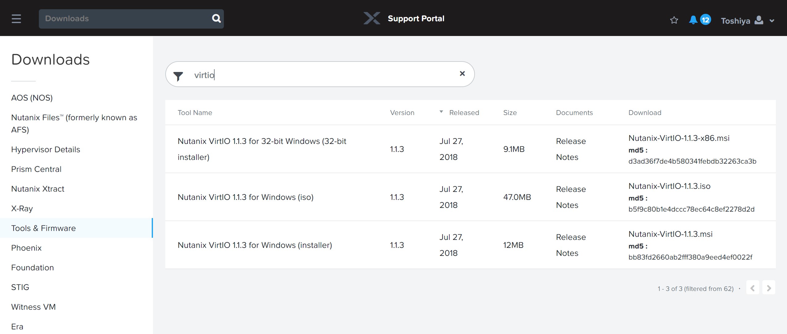Click the 9.1MB size cell
Viewport: 787px width, 334px height.
(514, 149)
